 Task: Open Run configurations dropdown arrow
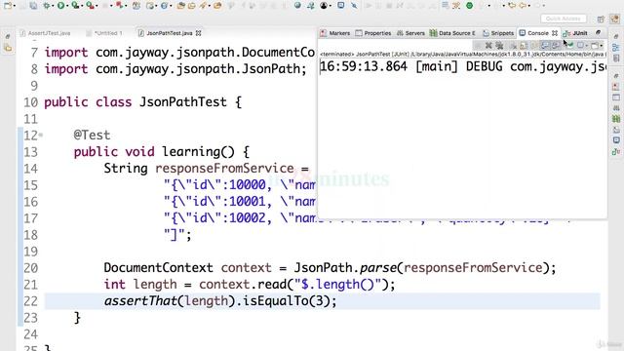coord(67,6)
